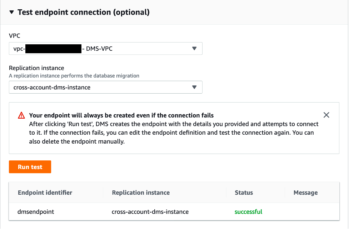Image resolution: width=349 pixels, height=229 pixels.
Task: Click the VPC field label
Action: (x=14, y=36)
